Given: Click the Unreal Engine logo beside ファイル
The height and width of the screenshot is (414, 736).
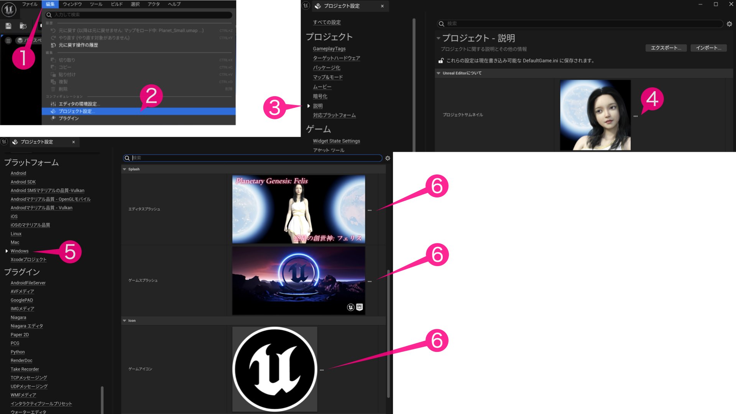Looking at the screenshot, I should tap(9, 10).
